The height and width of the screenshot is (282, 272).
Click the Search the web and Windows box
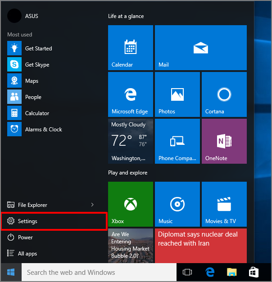pyautogui.click(x=99, y=272)
